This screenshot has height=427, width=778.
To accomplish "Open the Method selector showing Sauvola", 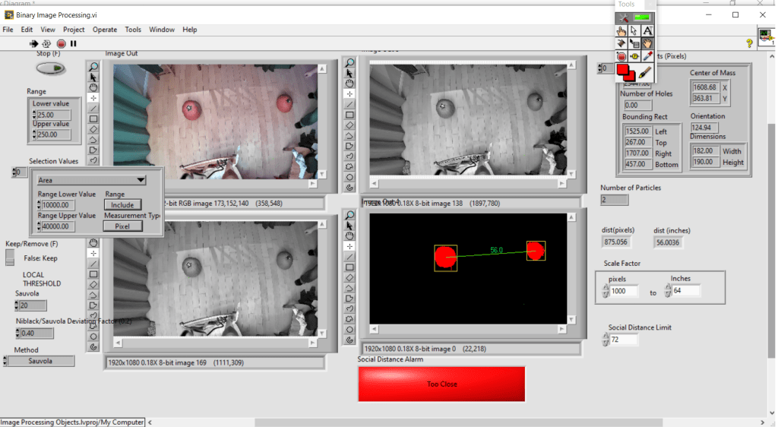I will tap(40, 361).
